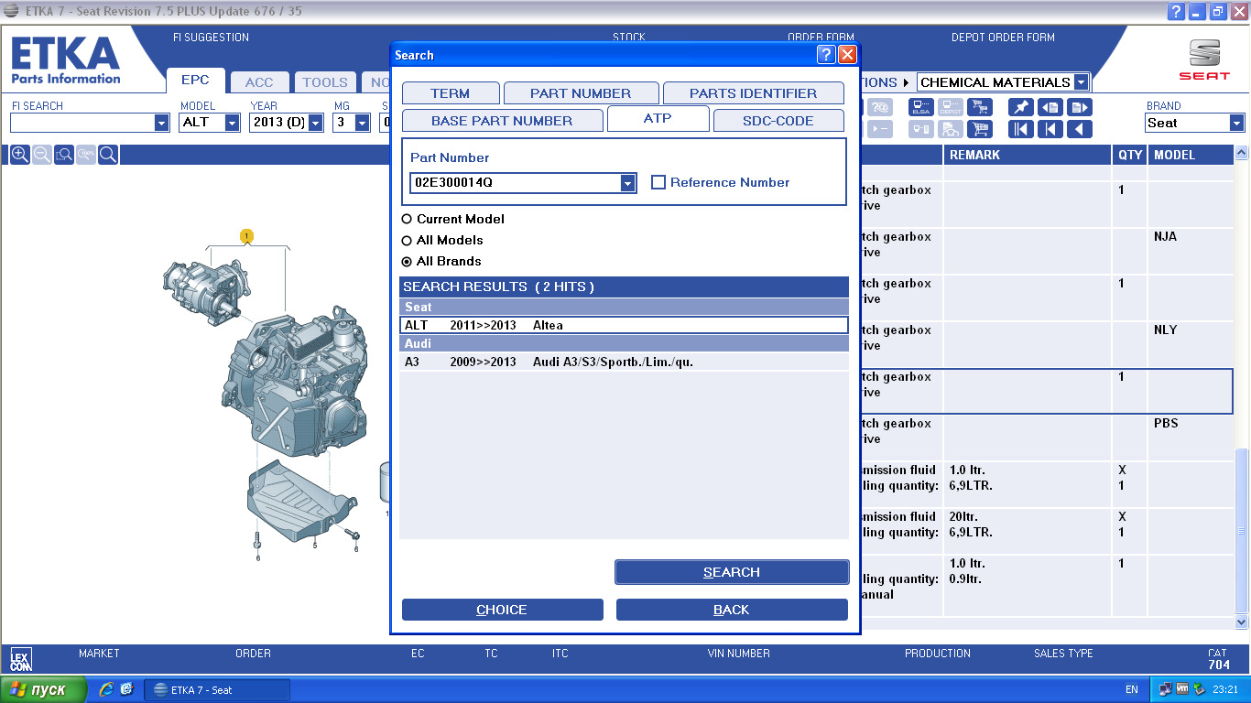Select the A3 2009>>2013 Audi A3 result
Viewport: 1251px width, 703px height.
click(624, 362)
